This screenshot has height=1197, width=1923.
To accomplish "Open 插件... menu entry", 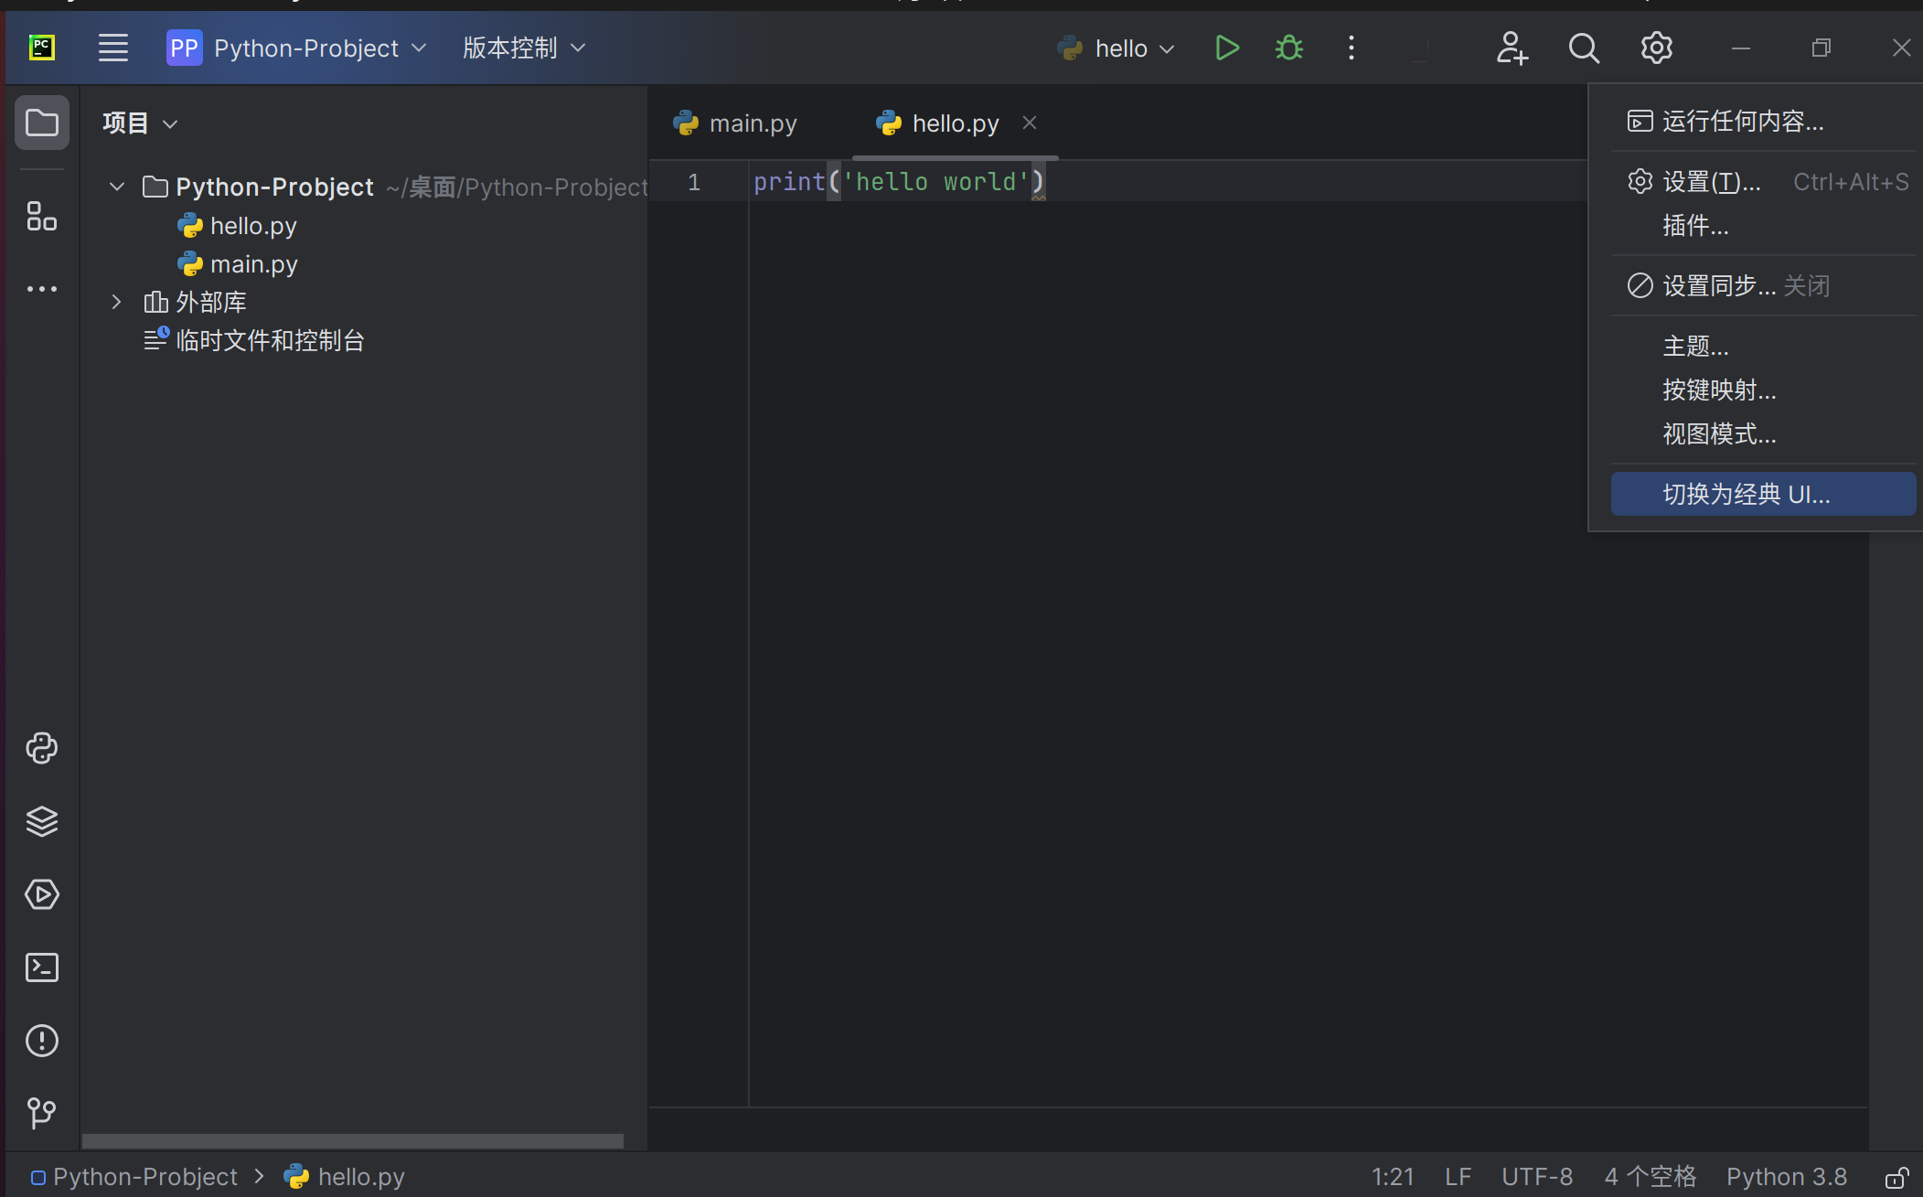I will 1763,225.
